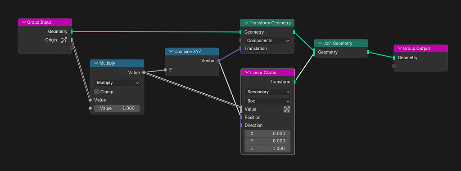Click the Vector label in Combine XYZ
The width and height of the screenshot is (461, 171).
208,61
